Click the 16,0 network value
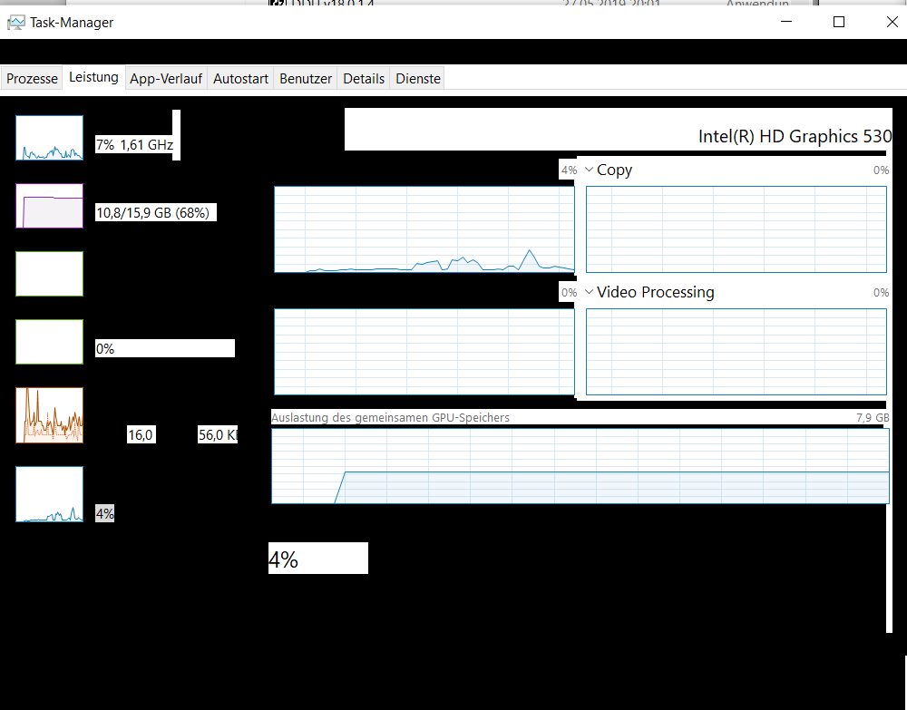907x710 pixels. point(141,434)
